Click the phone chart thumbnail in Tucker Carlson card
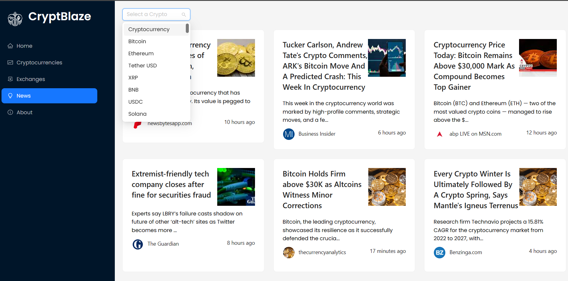This screenshot has height=281, width=568. click(387, 58)
